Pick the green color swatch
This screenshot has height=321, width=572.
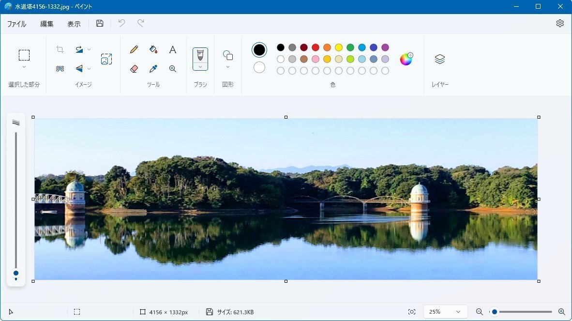(350, 47)
